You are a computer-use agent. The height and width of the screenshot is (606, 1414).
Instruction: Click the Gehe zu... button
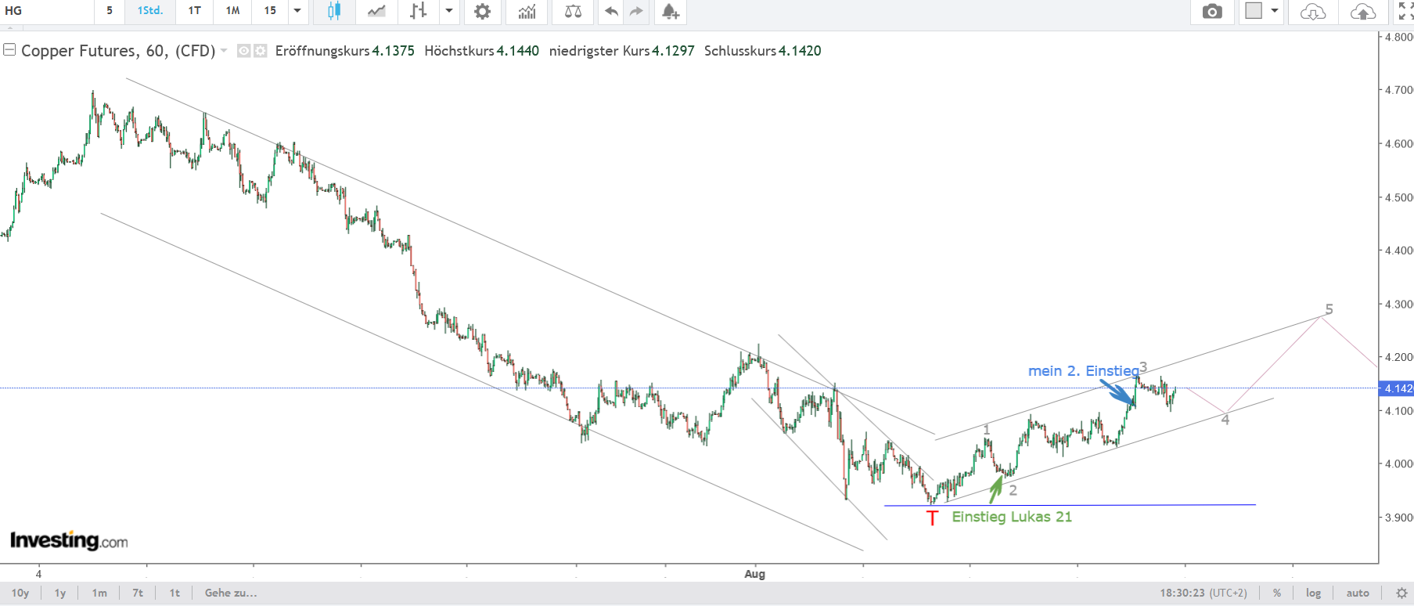click(231, 593)
